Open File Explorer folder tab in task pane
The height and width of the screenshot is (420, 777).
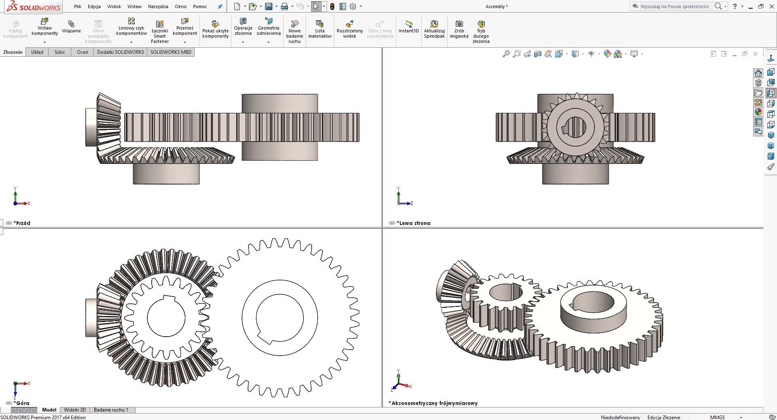[758, 93]
